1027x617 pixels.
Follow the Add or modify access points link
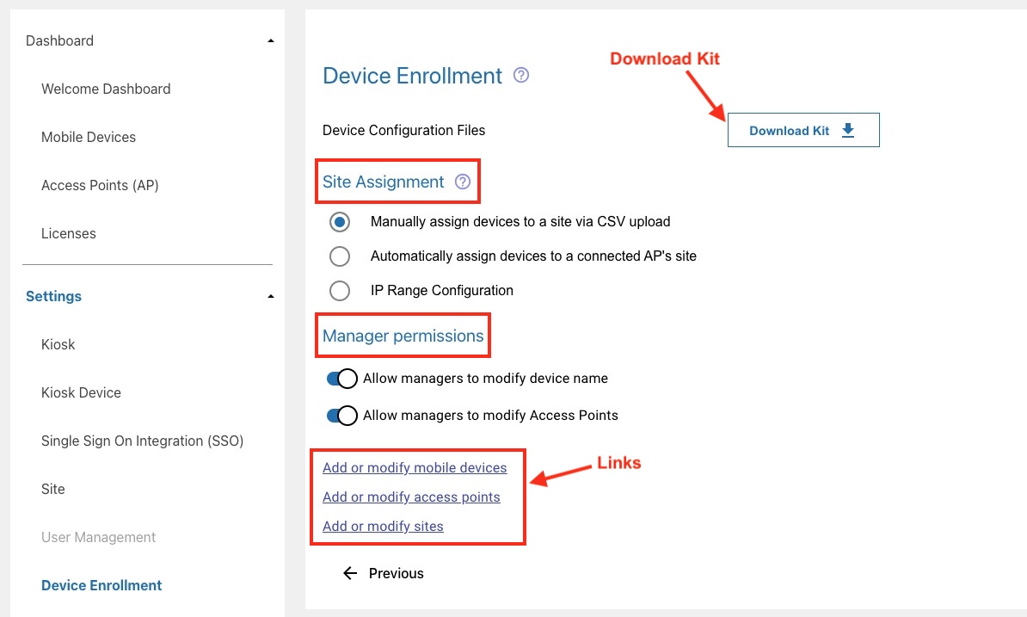(x=411, y=497)
